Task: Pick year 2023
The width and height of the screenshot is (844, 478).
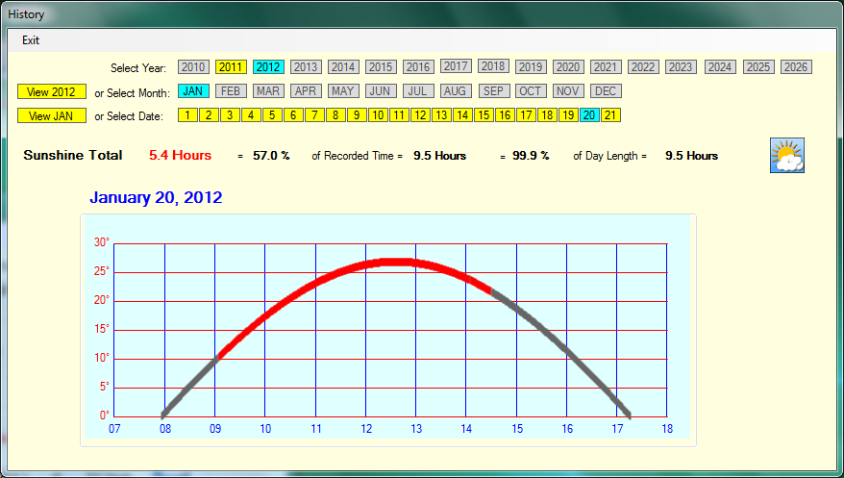Action: point(681,66)
